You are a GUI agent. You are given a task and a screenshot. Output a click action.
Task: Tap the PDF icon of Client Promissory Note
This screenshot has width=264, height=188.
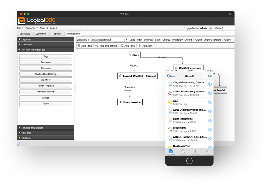(170, 93)
